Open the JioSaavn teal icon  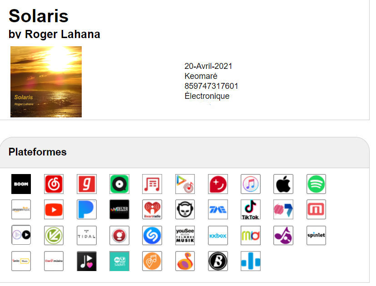(119, 261)
